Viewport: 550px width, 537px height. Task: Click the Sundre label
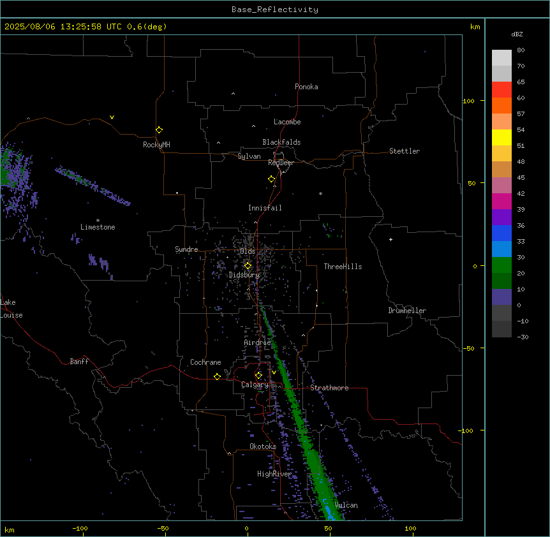(186, 249)
